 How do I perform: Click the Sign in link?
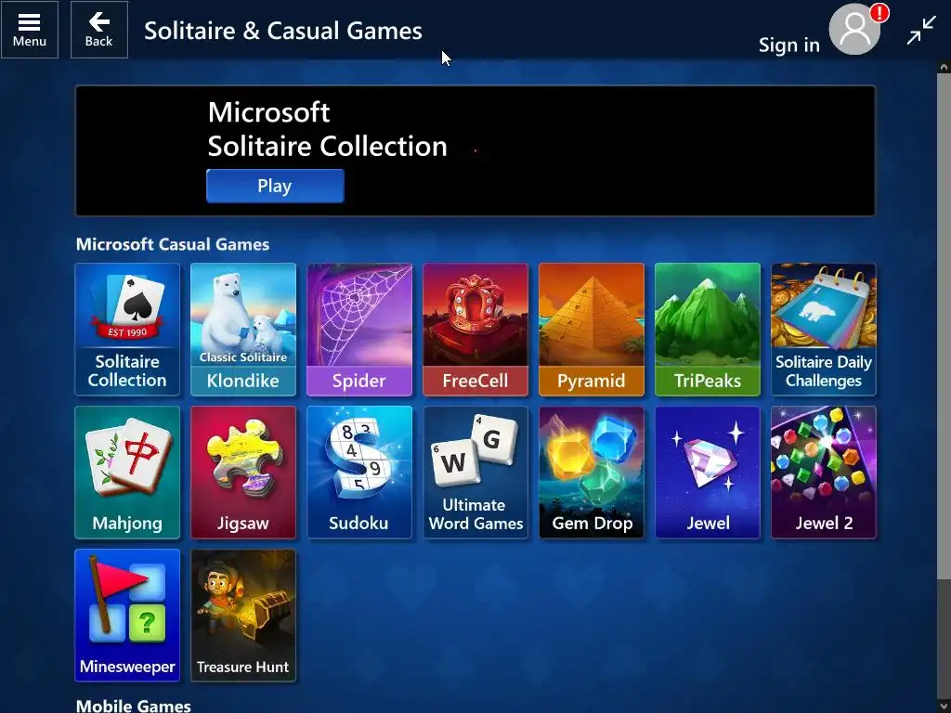[x=789, y=45]
